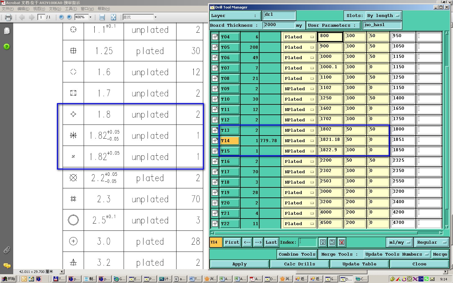Change T13 NPlated type dropdown
The height and width of the screenshot is (283, 453).
click(299, 130)
